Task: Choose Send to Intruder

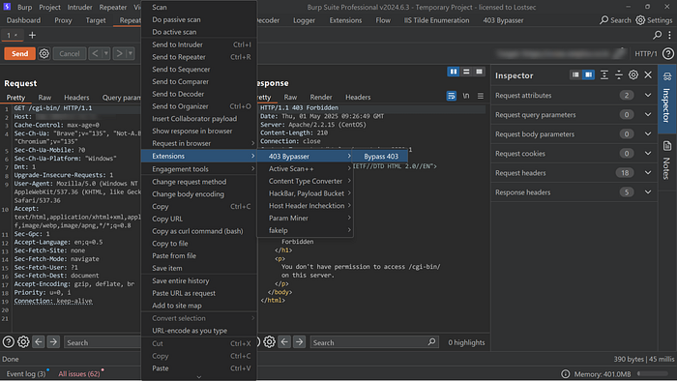Action: 198,44
